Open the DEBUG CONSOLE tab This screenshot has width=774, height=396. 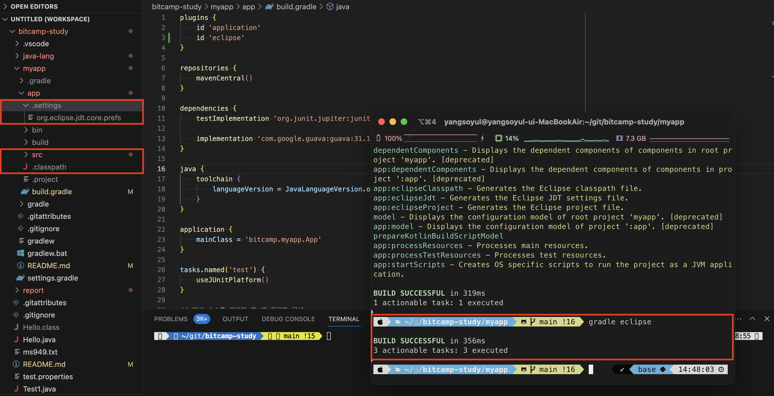click(288, 319)
